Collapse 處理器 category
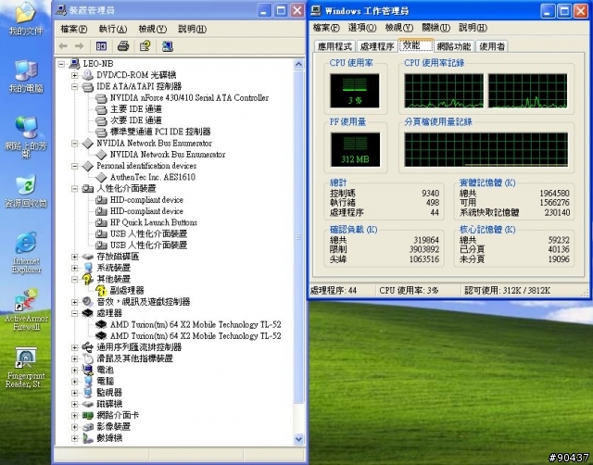 74,313
